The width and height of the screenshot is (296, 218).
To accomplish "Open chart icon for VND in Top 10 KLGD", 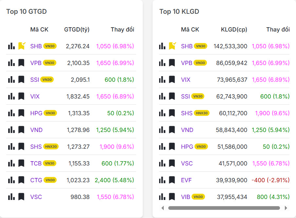I will pyautogui.click(x=162, y=130).
